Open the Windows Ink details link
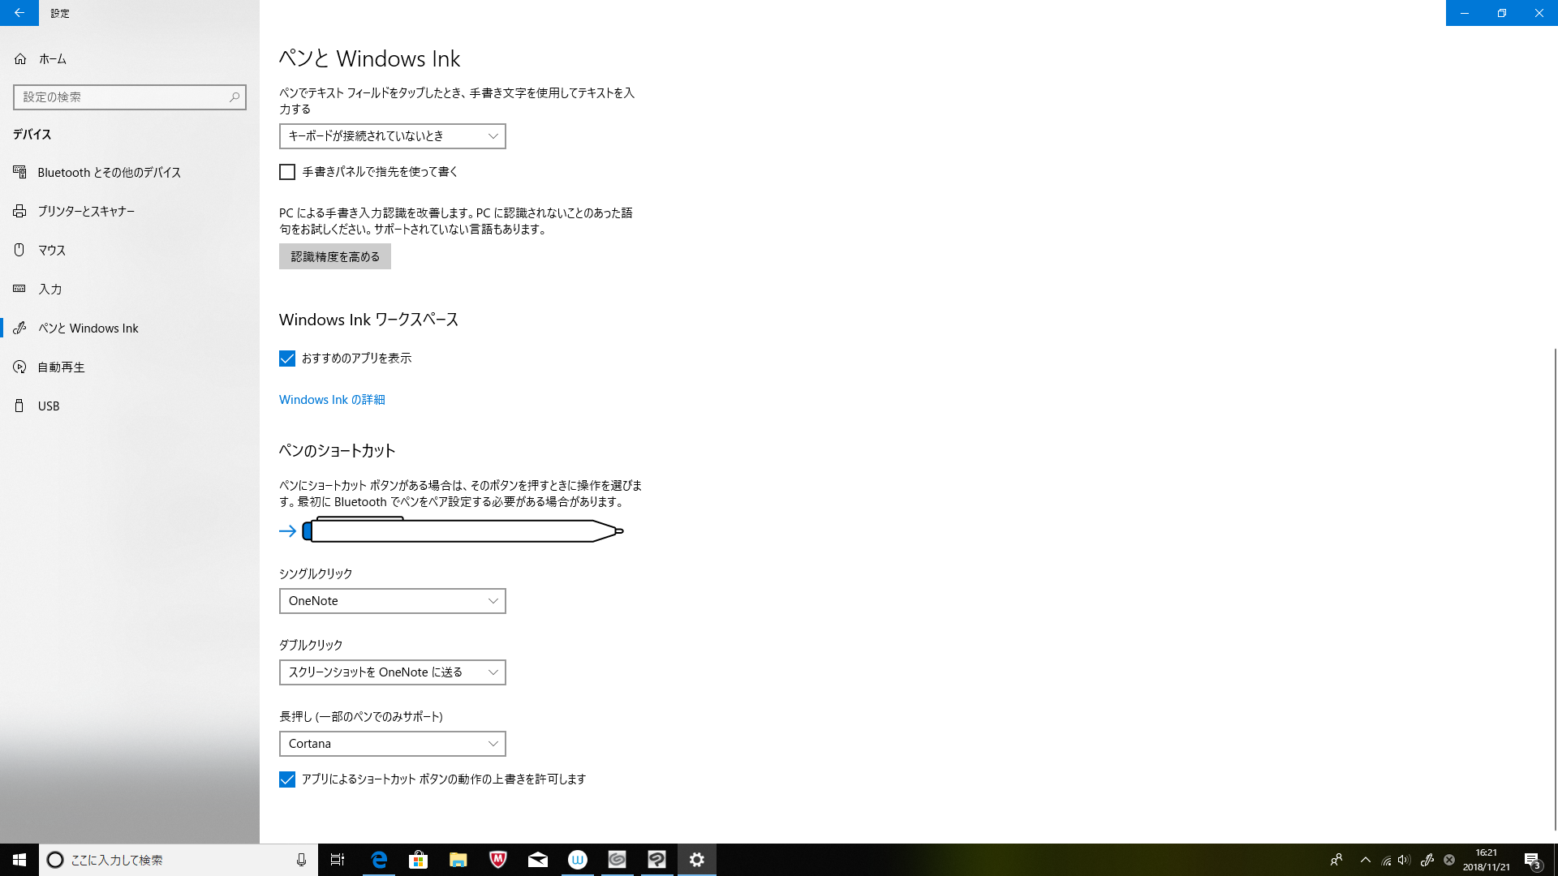 tap(332, 400)
